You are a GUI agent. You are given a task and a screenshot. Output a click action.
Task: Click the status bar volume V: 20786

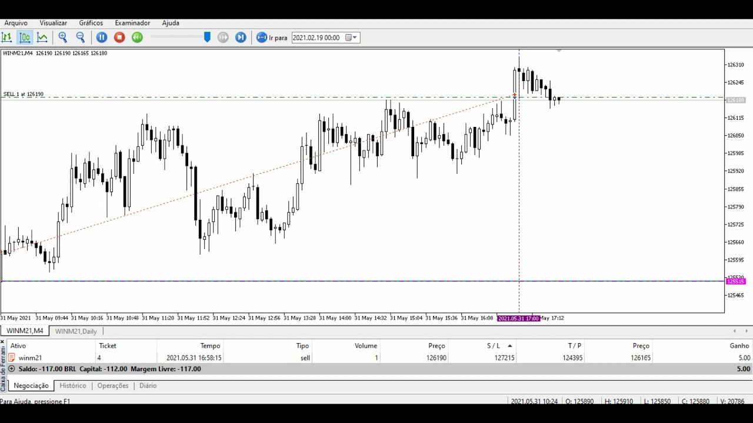point(732,401)
